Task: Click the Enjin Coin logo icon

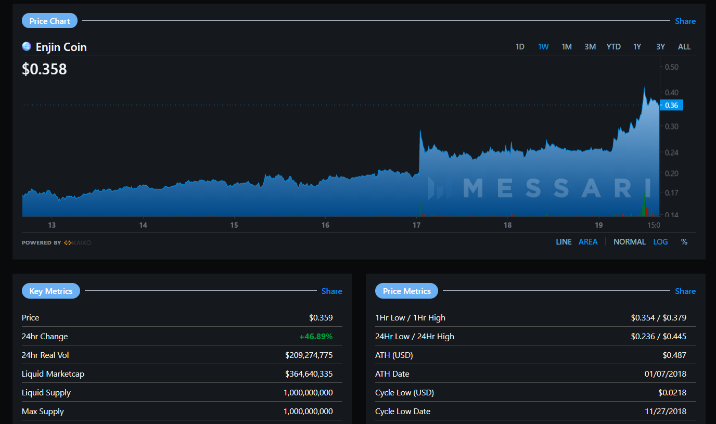Action: (x=27, y=46)
